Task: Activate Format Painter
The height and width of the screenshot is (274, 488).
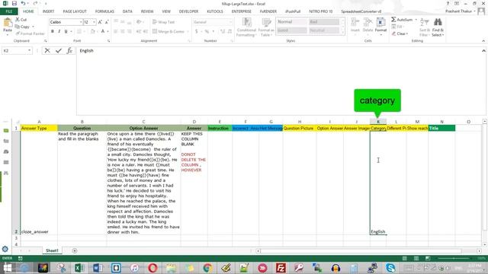Action: point(30,33)
